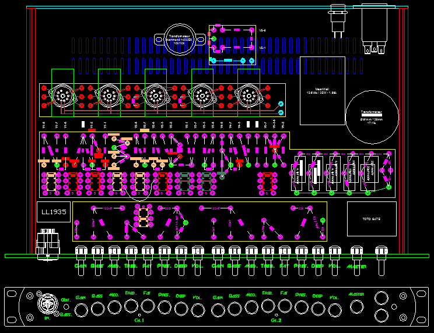
Task: Click the Ch.2 Bass hole on front panel
Action: (235, 309)
